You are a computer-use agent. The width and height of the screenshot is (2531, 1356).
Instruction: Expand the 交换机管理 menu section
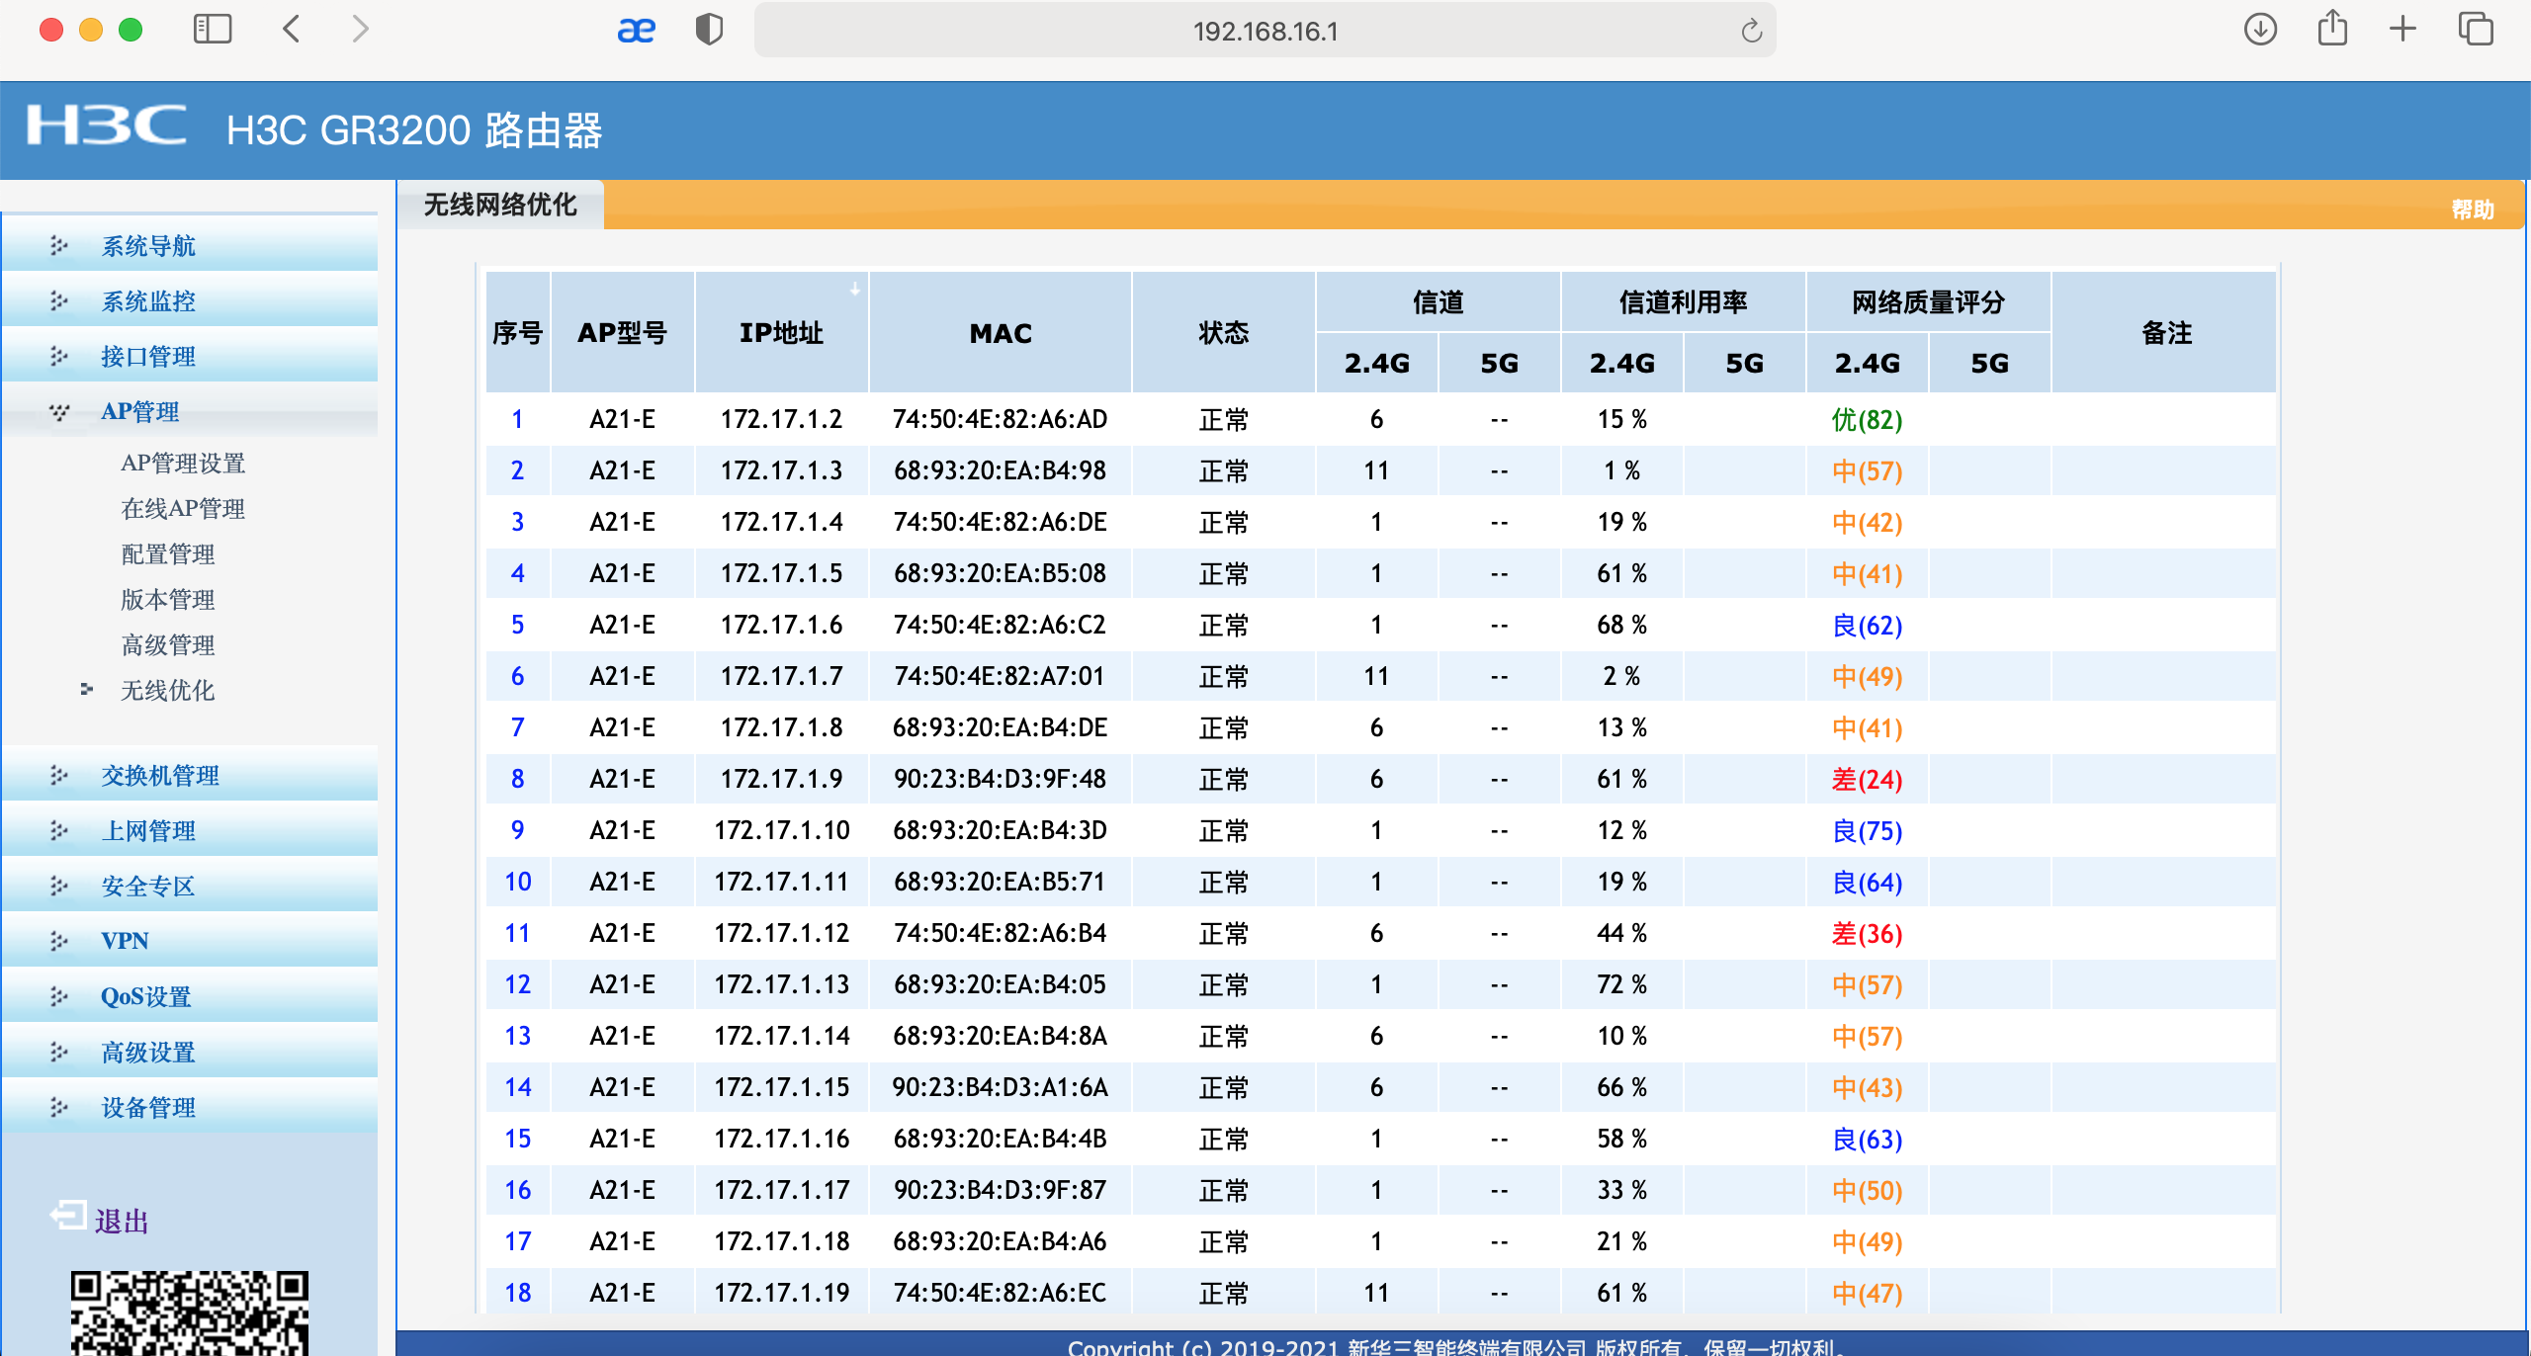[x=160, y=776]
